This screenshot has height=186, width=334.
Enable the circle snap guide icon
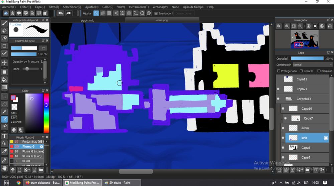click(x=129, y=13)
